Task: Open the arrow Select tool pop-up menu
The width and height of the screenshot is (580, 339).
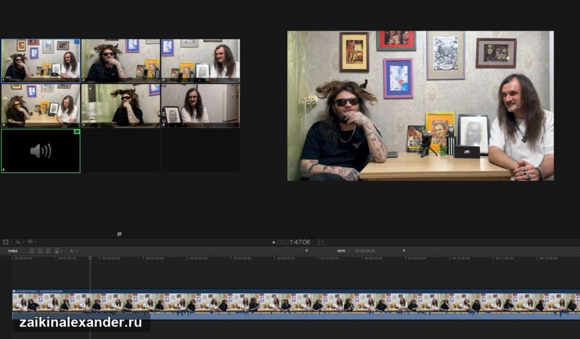Action: [73, 251]
